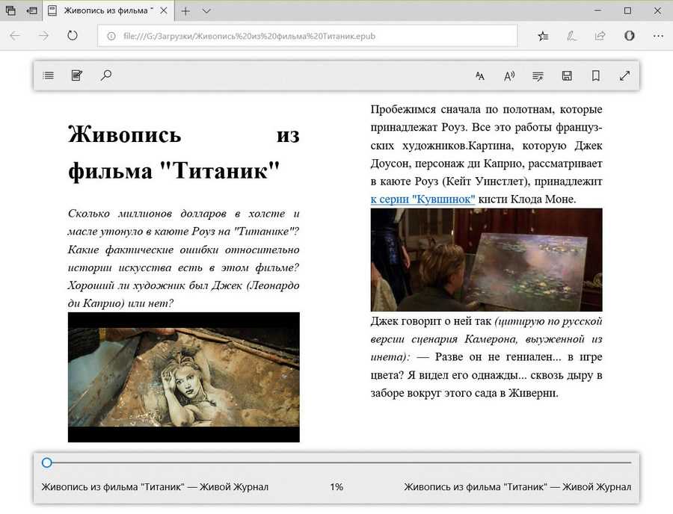Click the Monet water lilies image

click(486, 259)
